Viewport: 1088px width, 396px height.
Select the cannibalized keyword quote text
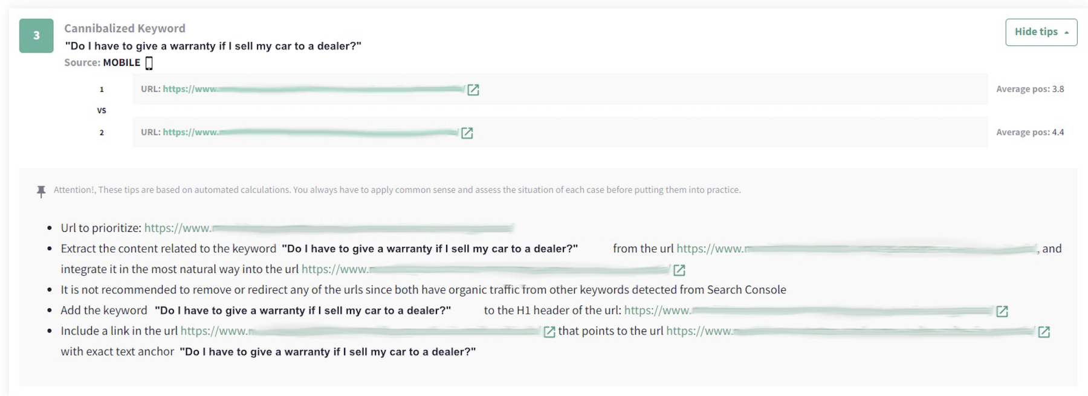point(213,45)
